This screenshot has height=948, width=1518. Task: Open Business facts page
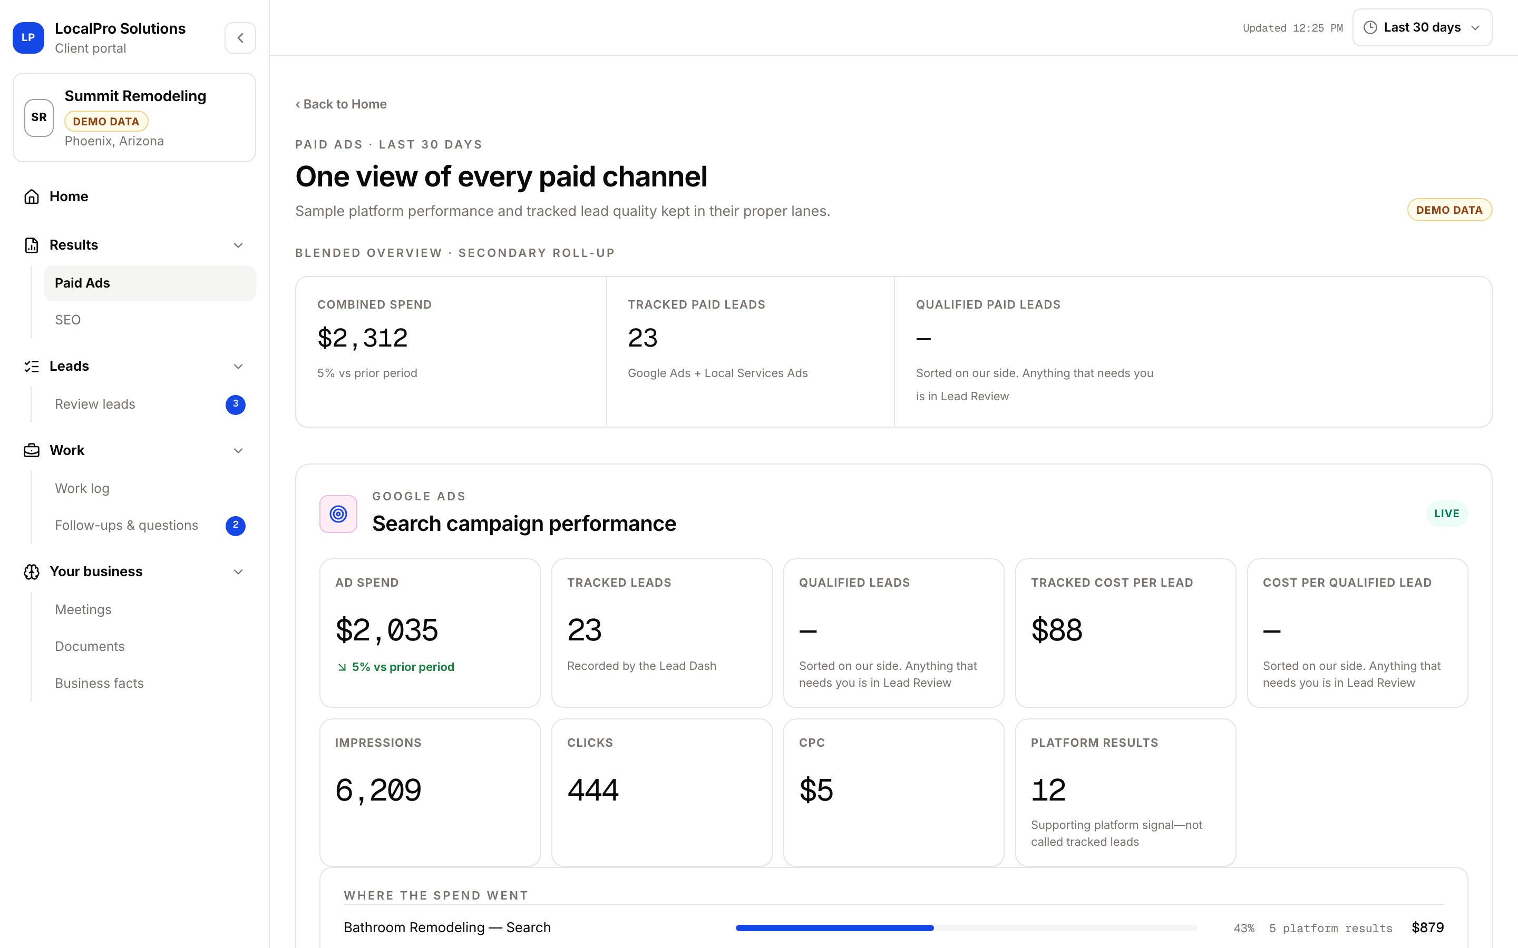point(150,684)
